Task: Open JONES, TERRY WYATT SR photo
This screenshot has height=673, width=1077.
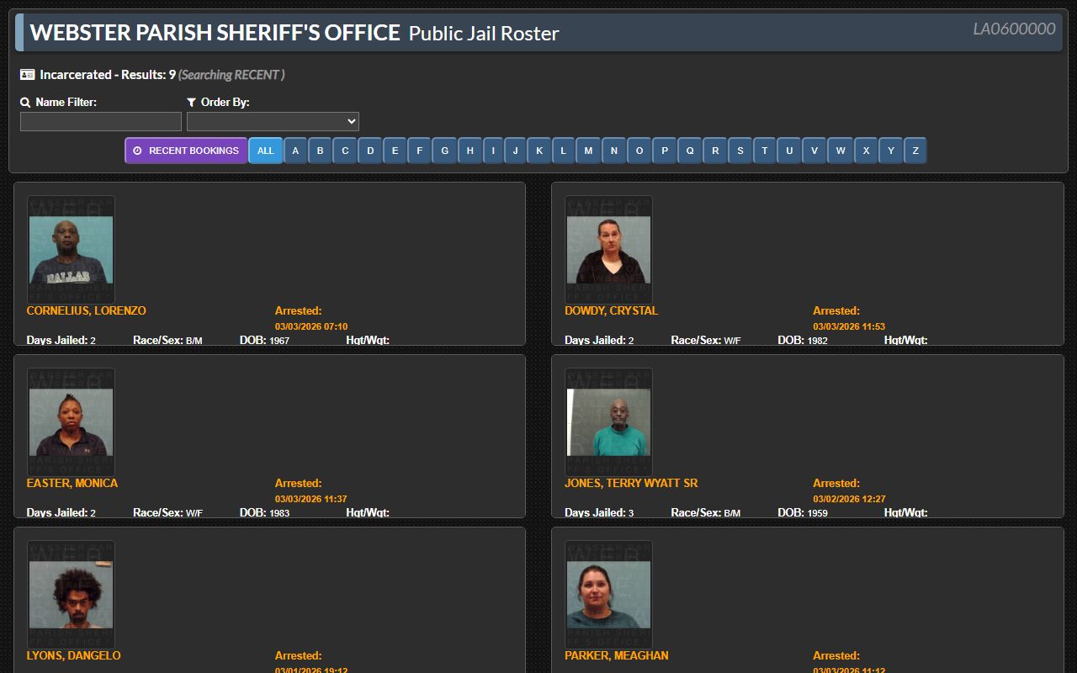Action: (x=608, y=422)
